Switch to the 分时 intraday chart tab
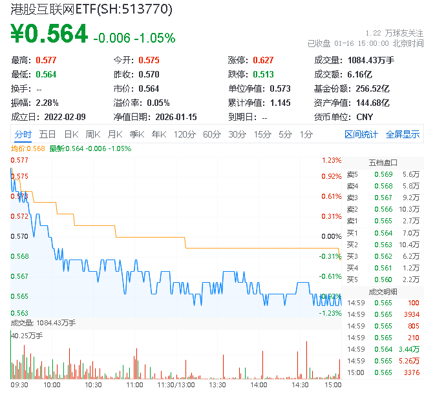Image resolution: width=424 pixels, height=397 pixels. [23, 134]
